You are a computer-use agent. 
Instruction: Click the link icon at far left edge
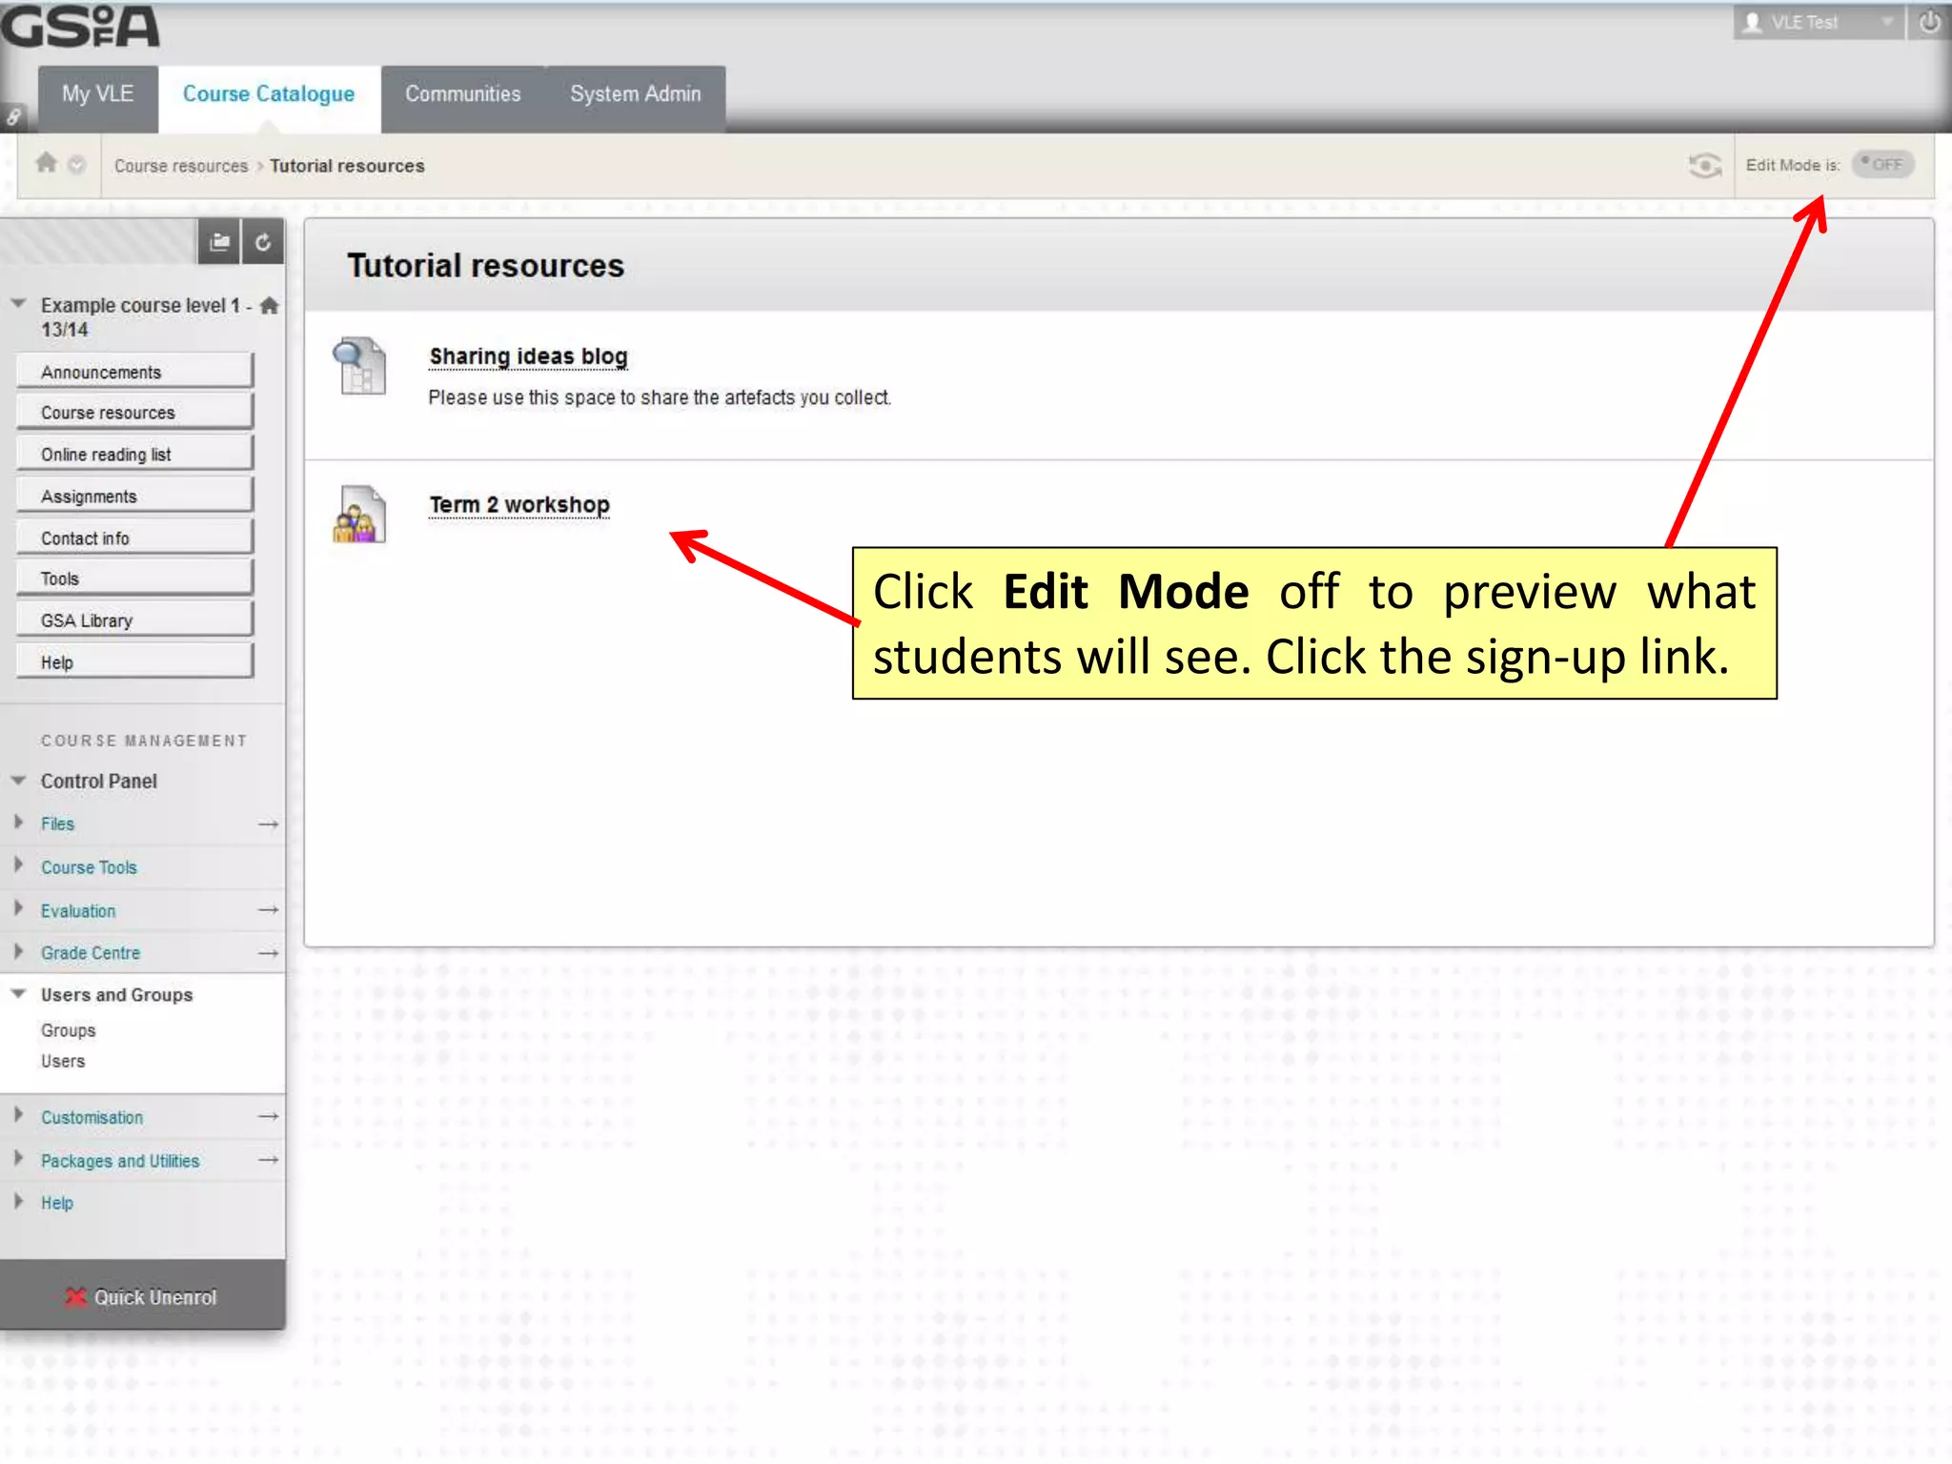(13, 117)
